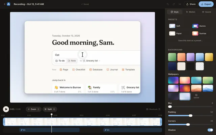Select the green background swatch
216x135 pixels.
coord(172,57)
